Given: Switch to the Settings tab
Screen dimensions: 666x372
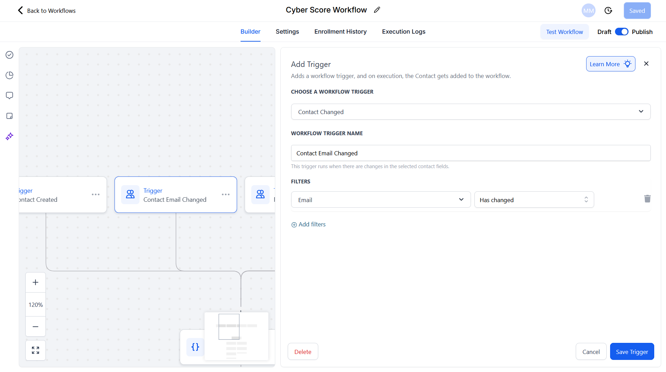Looking at the screenshot, I should [x=287, y=32].
